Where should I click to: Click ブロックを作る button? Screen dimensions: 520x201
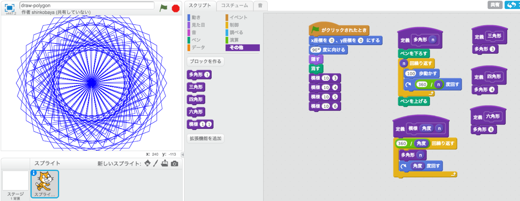click(x=205, y=61)
